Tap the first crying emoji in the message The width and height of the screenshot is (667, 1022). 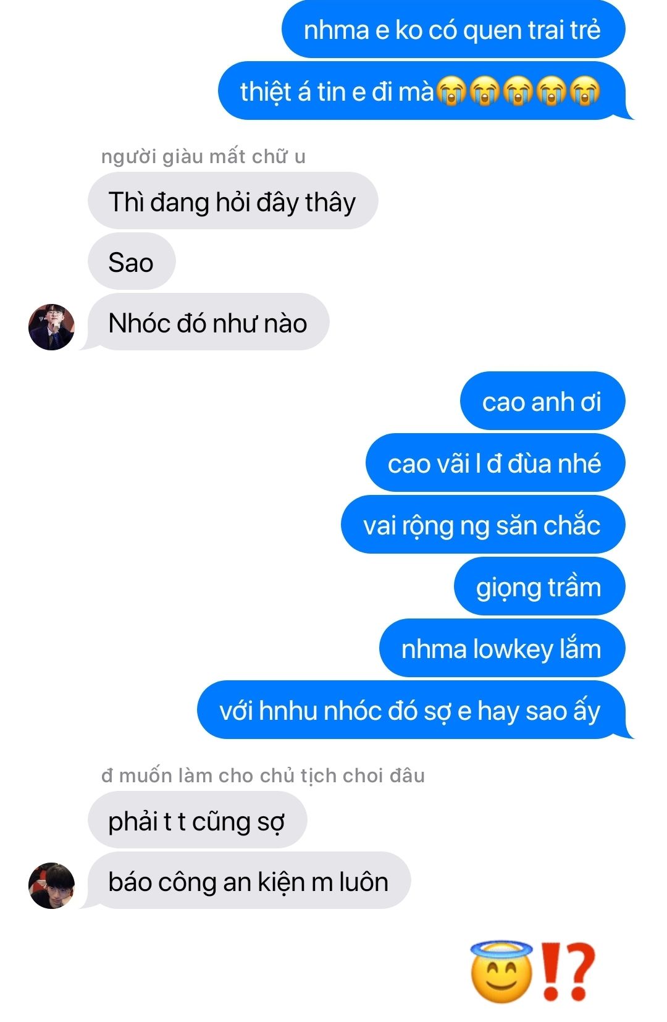pos(451,92)
